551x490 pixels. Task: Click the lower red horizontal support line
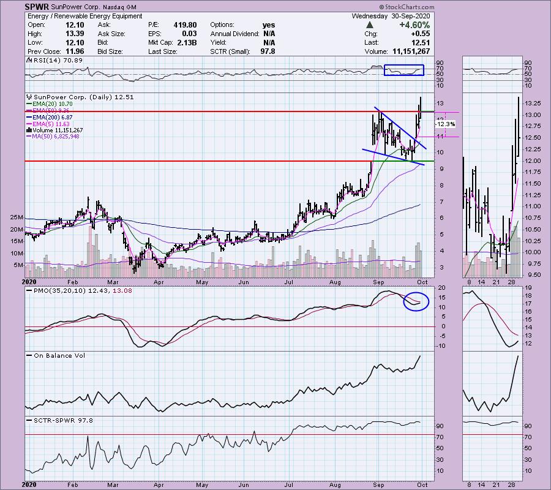[x=184, y=161]
